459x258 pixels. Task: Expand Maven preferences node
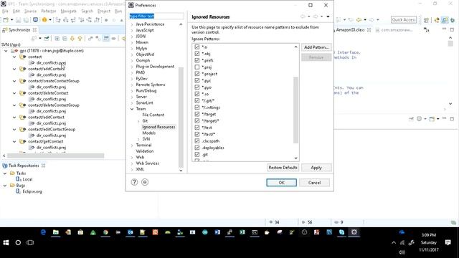tap(132, 42)
